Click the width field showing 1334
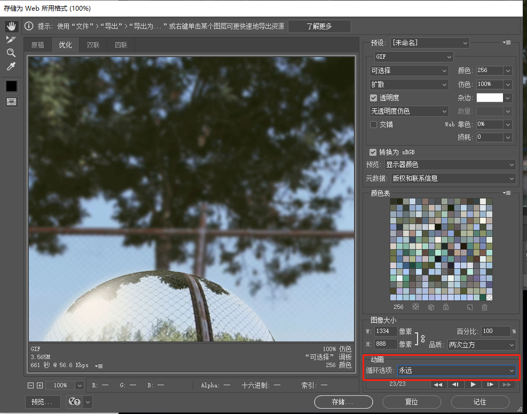Viewport: 527px width, 414px height. (386, 331)
